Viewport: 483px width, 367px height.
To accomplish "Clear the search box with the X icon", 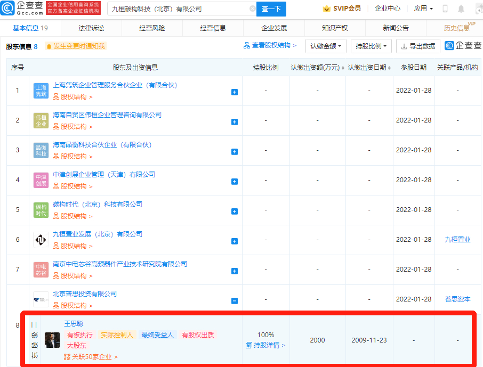I will (x=252, y=9).
